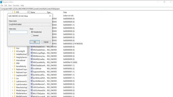Click the UdfsSoftwareDef... value icon
The width and height of the screenshot is (173, 97).
32,90
